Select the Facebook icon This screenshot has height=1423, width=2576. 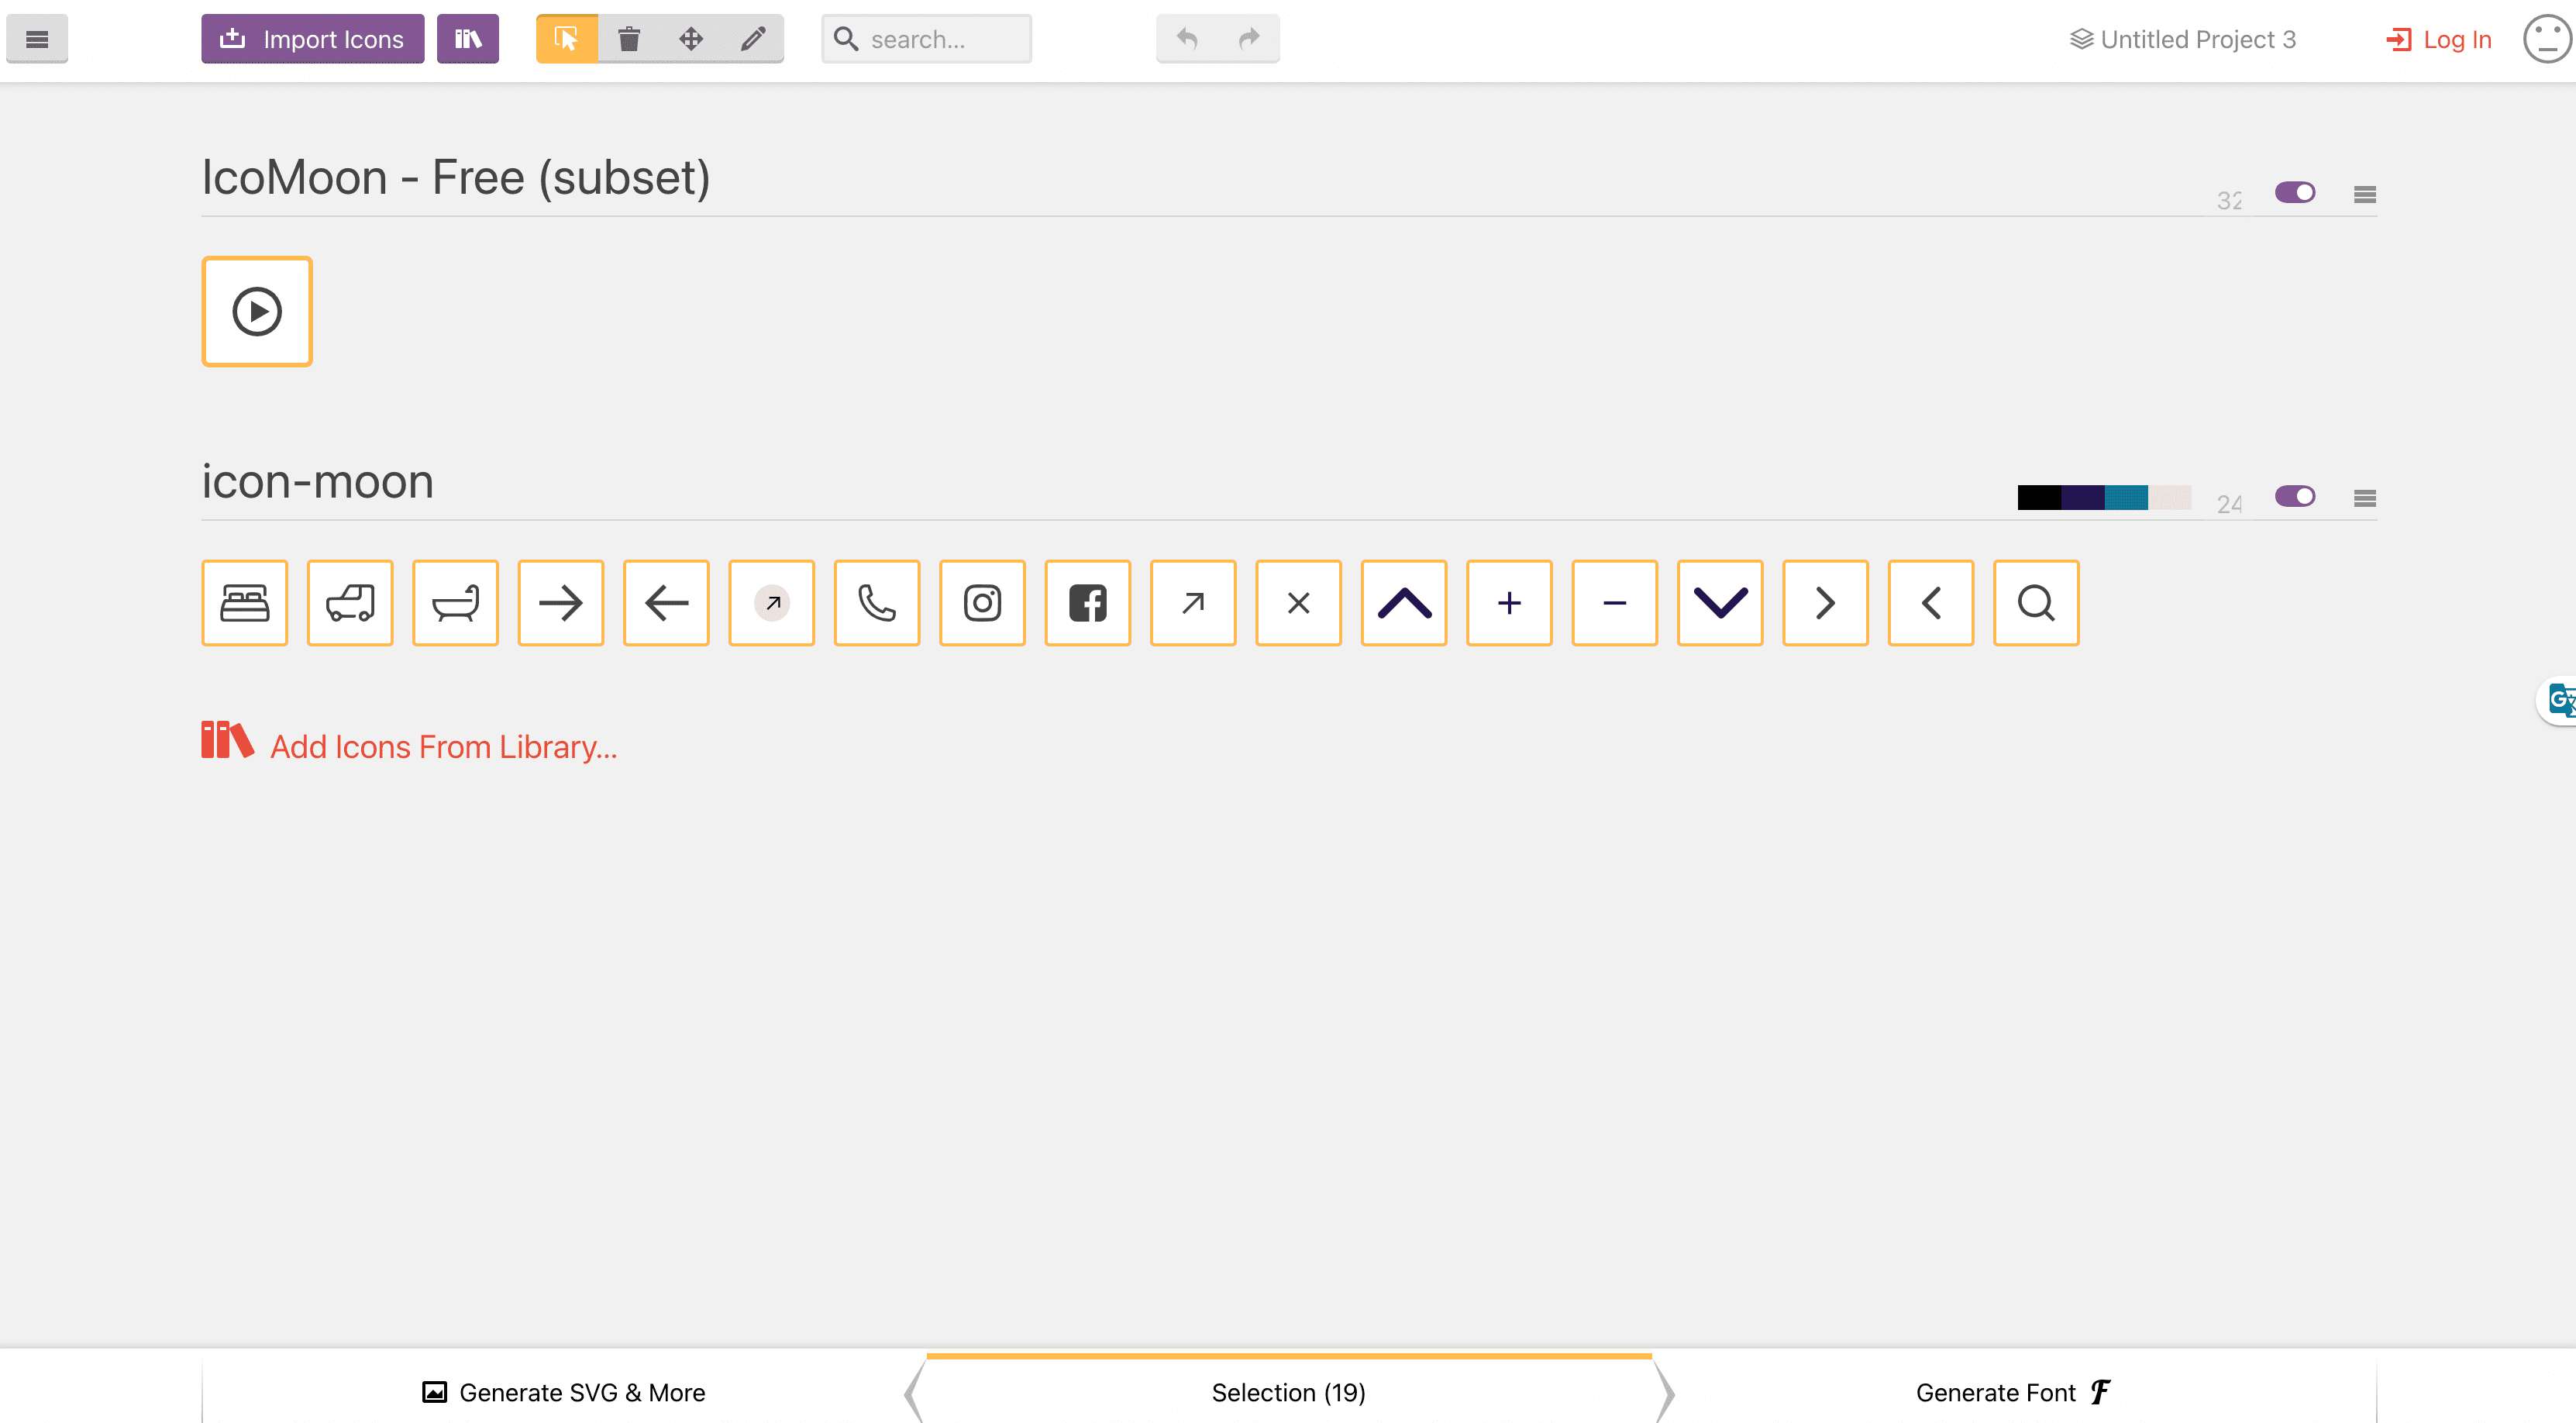click(x=1088, y=603)
